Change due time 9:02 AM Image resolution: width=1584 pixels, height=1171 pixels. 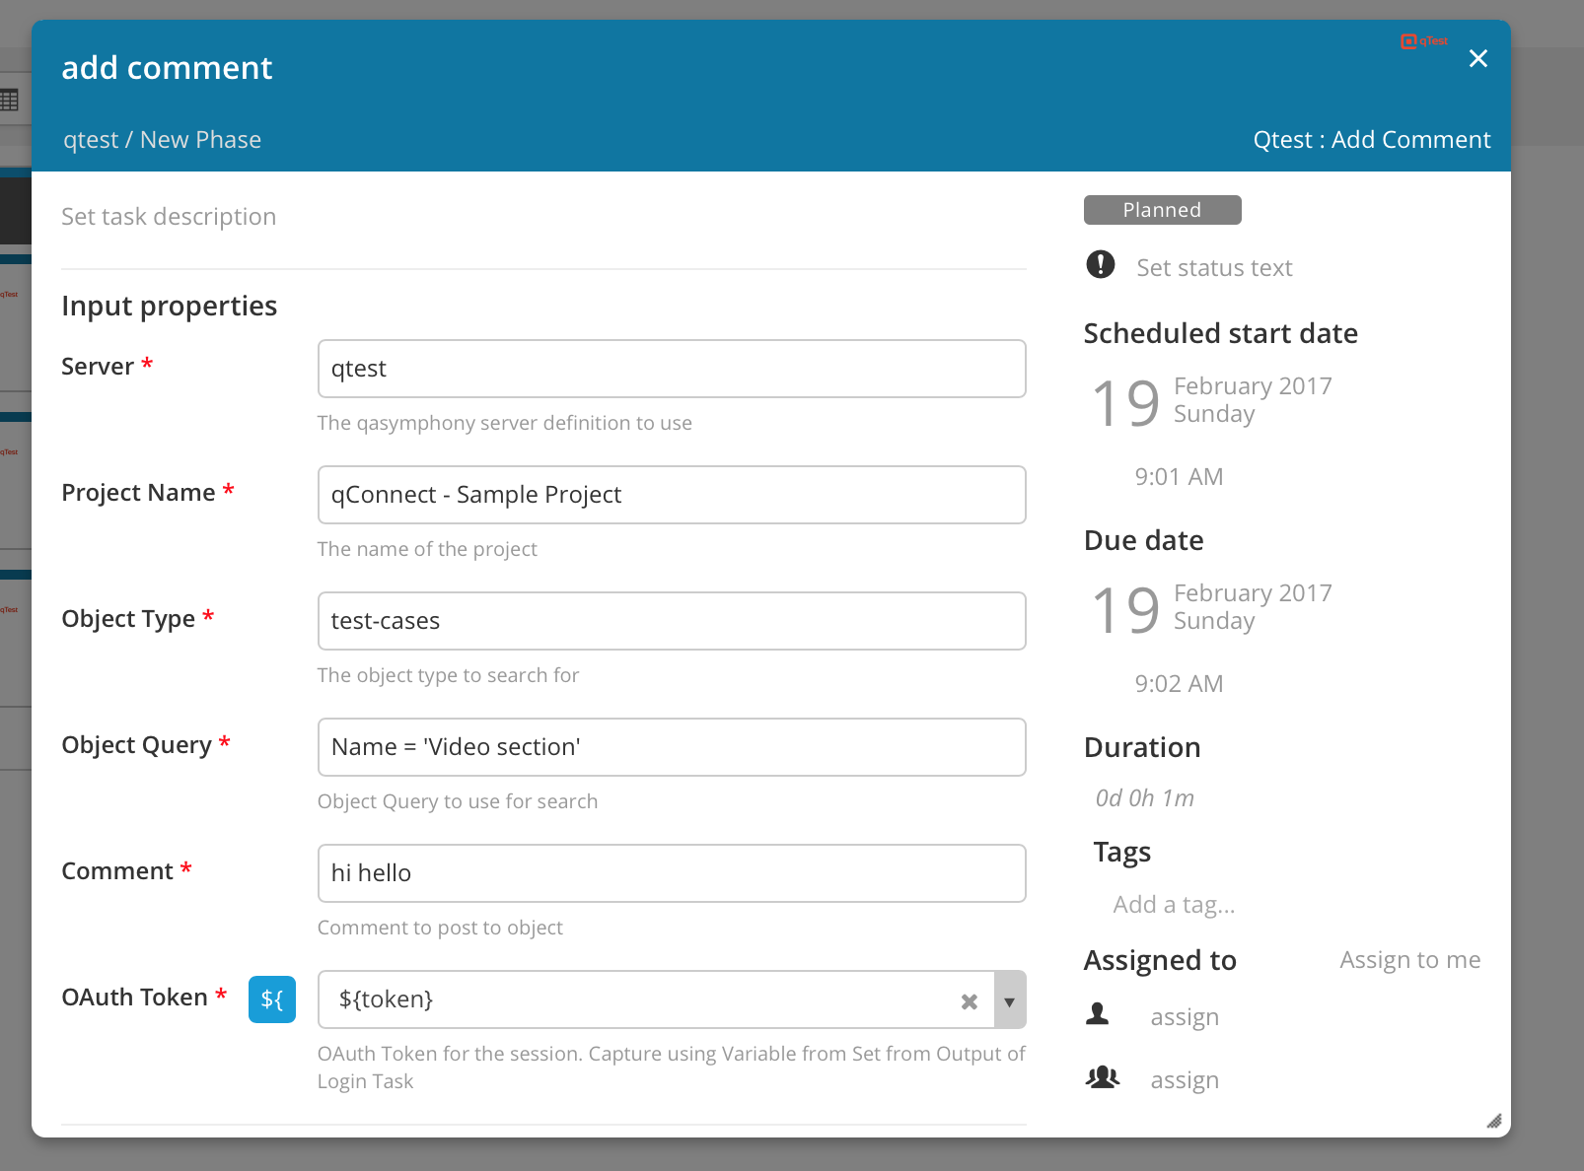1179,684
